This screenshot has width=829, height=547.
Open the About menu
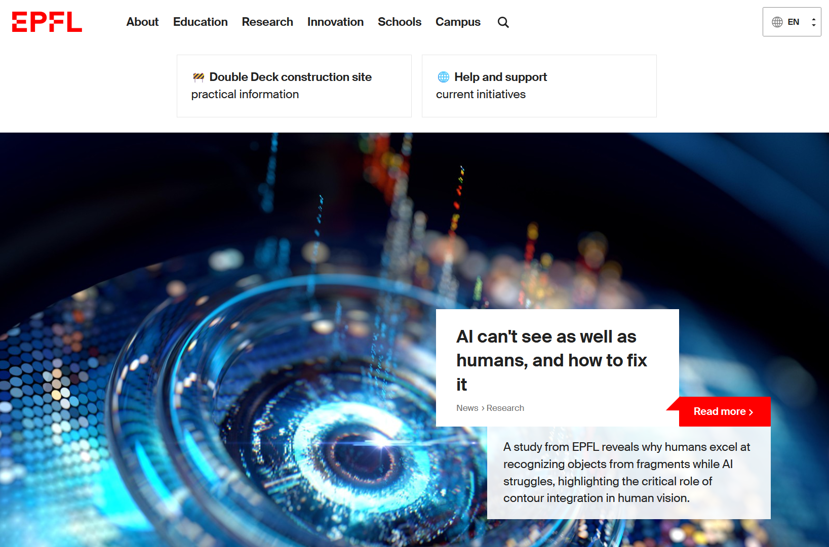point(142,22)
